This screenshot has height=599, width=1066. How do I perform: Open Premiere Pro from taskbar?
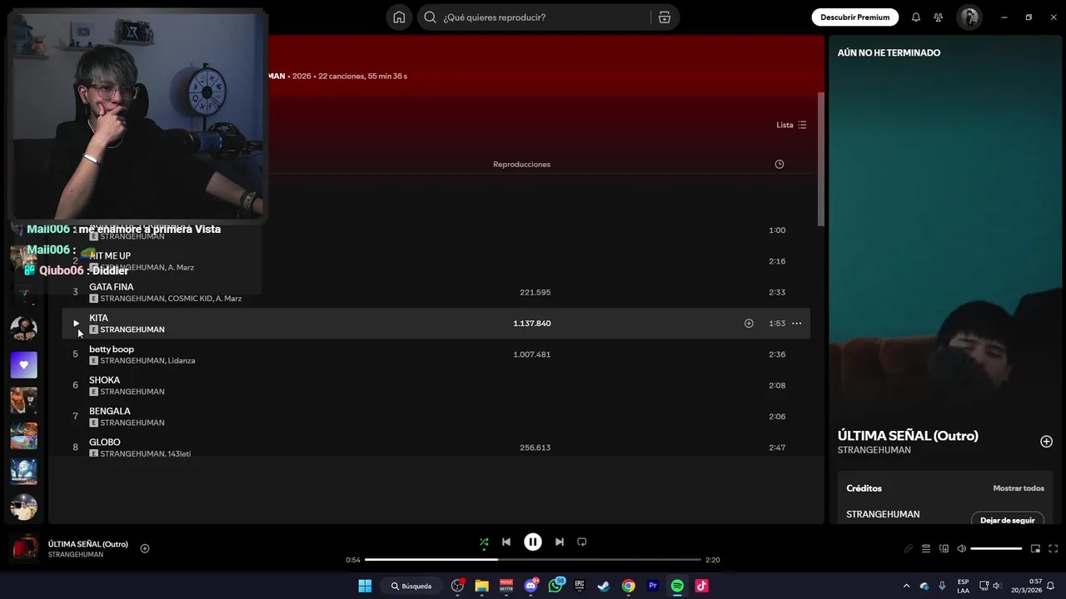(x=653, y=586)
